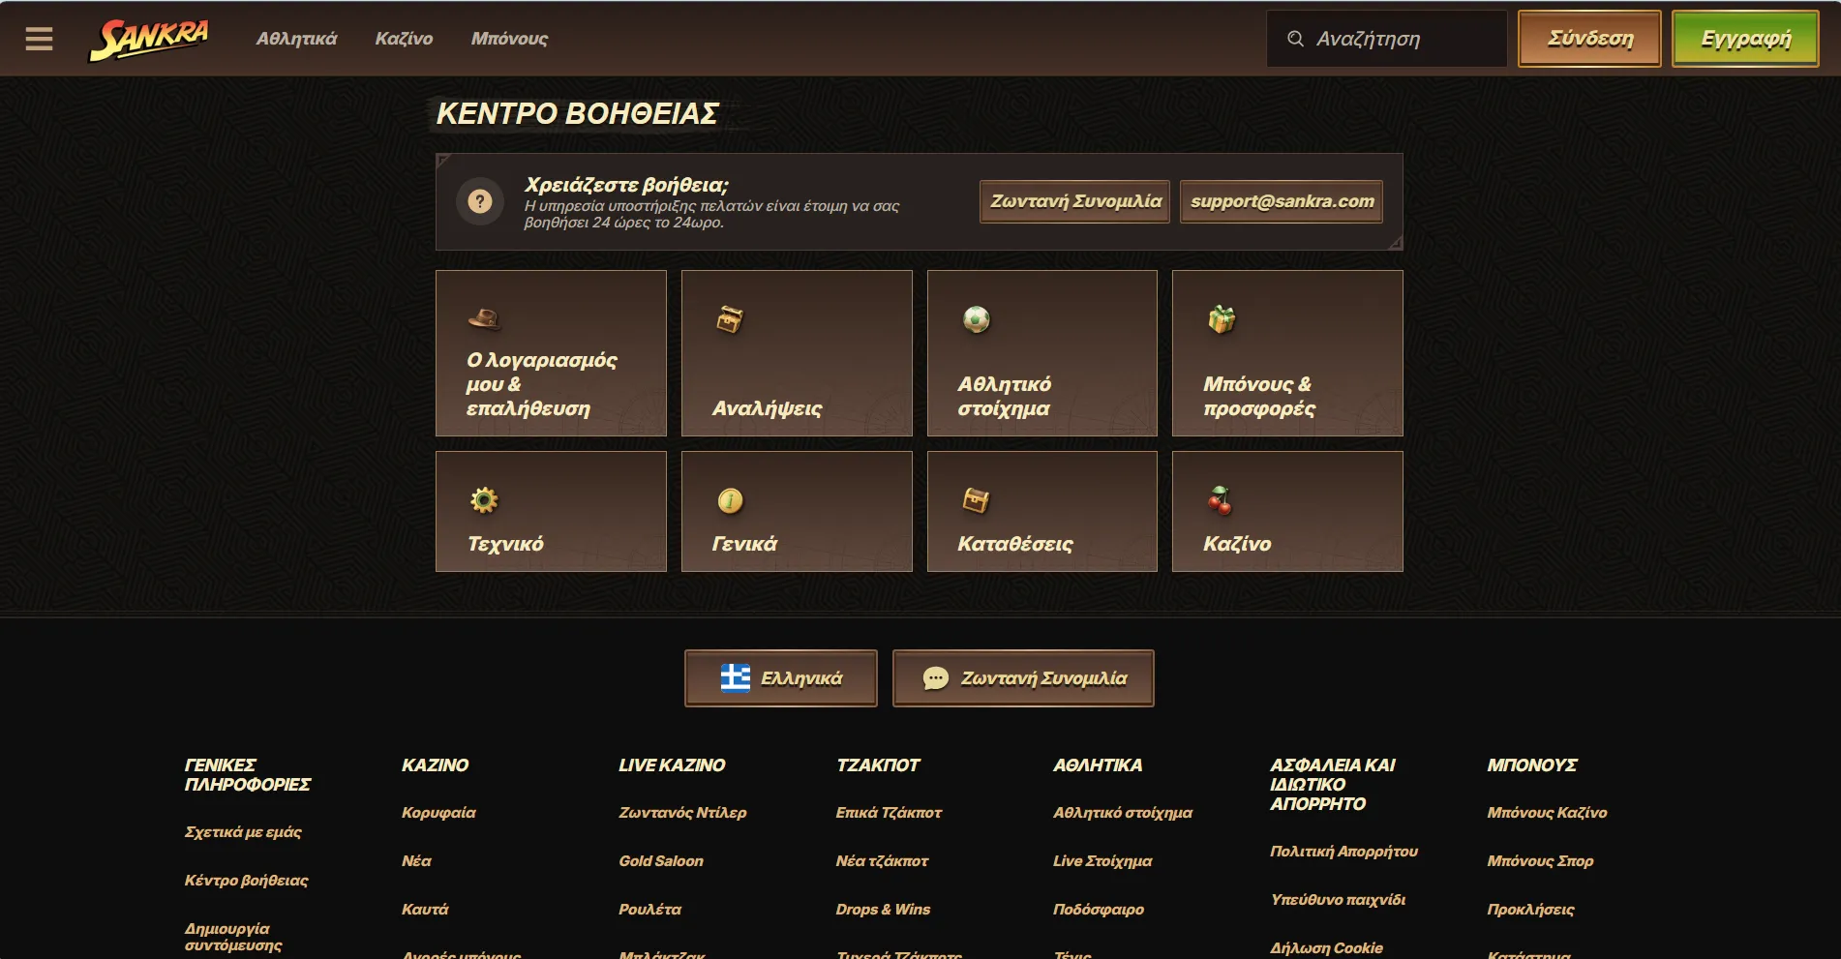1841x959 pixels.
Task: Click the info coin icon for Γενικά
Action: [x=730, y=500]
